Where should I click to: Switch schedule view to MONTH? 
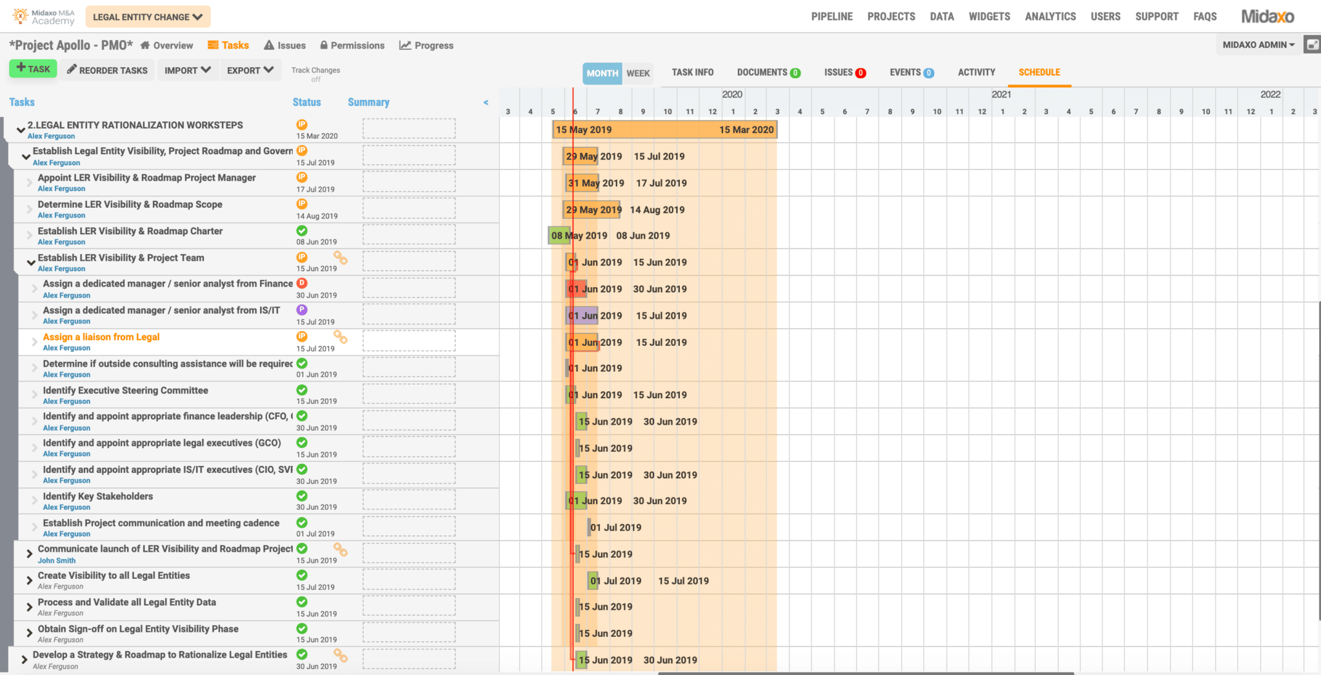pos(602,73)
